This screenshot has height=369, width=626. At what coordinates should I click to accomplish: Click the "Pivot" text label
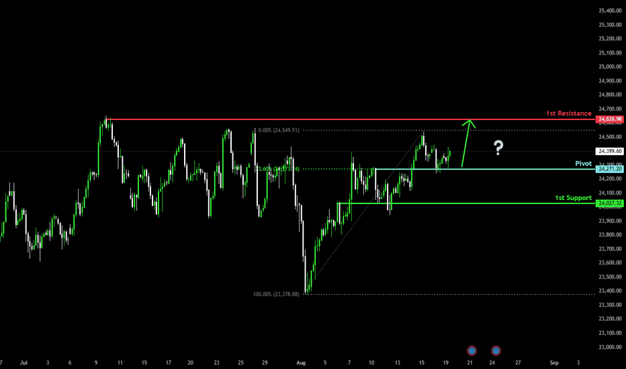(583, 164)
